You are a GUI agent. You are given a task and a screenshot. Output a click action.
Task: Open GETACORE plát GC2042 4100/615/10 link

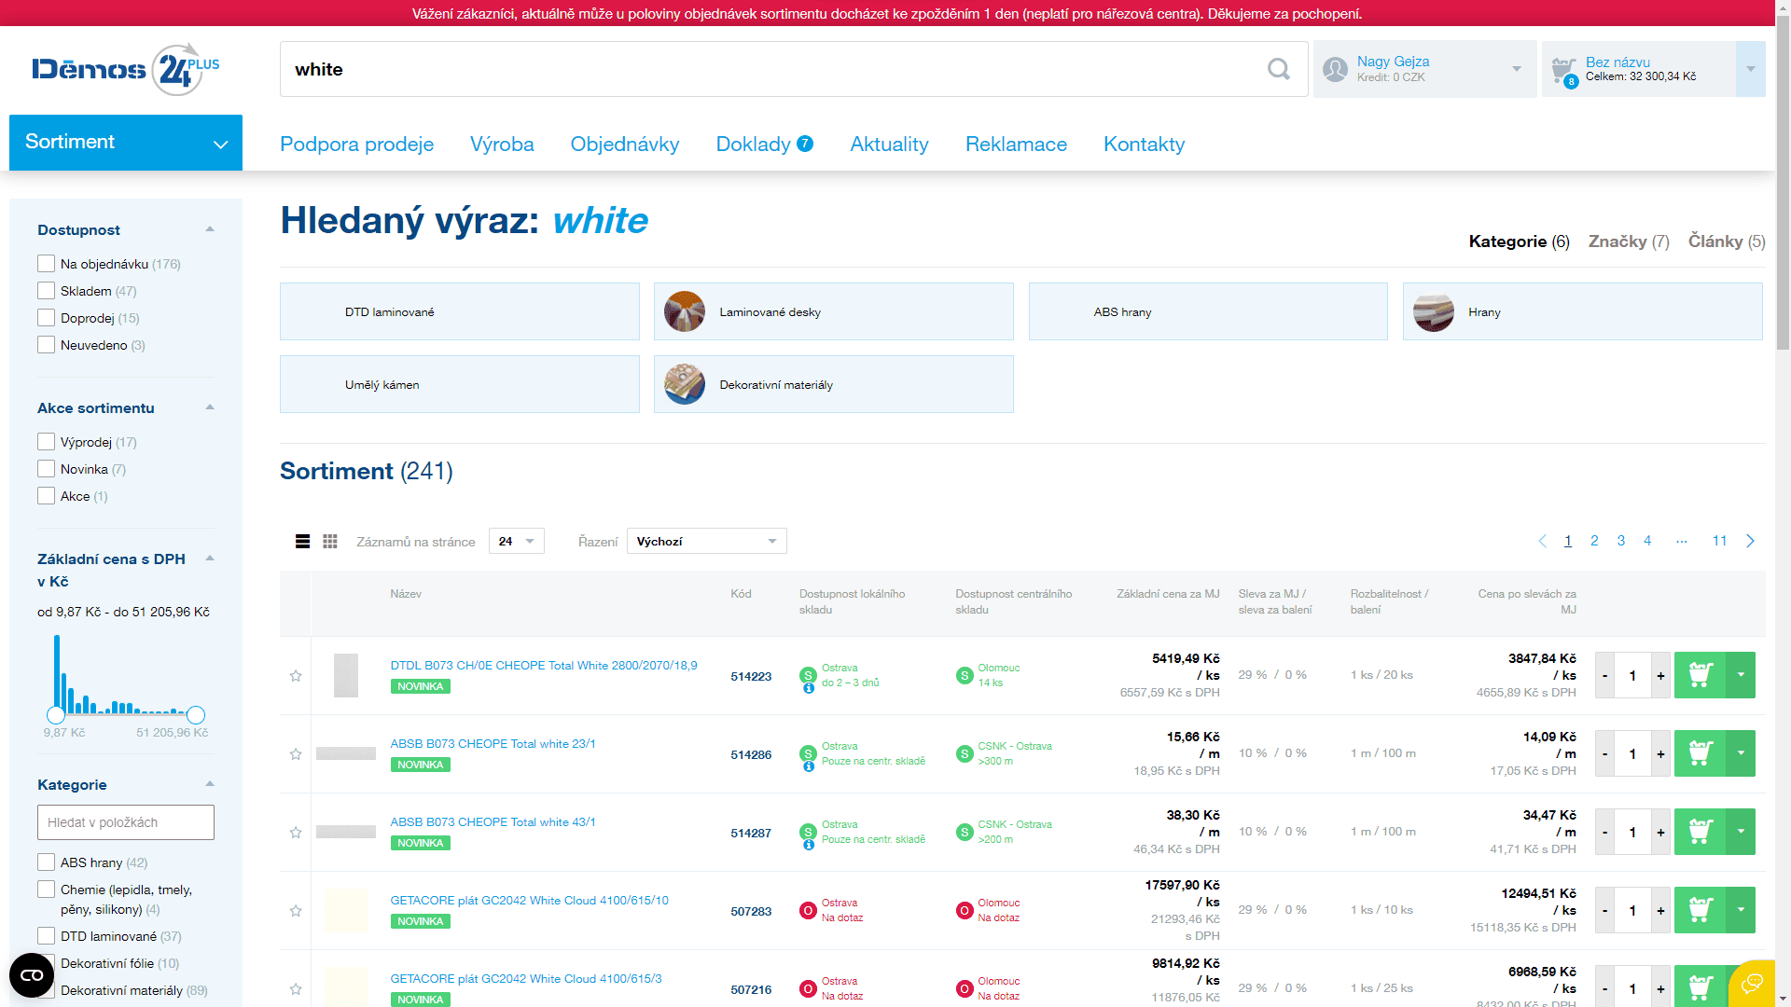click(x=529, y=901)
